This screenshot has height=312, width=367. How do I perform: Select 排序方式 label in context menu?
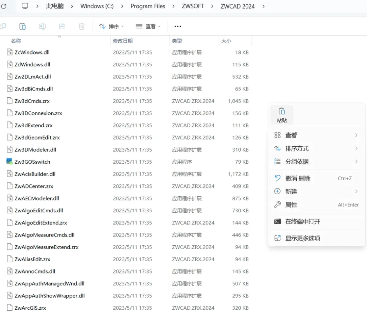(x=297, y=148)
